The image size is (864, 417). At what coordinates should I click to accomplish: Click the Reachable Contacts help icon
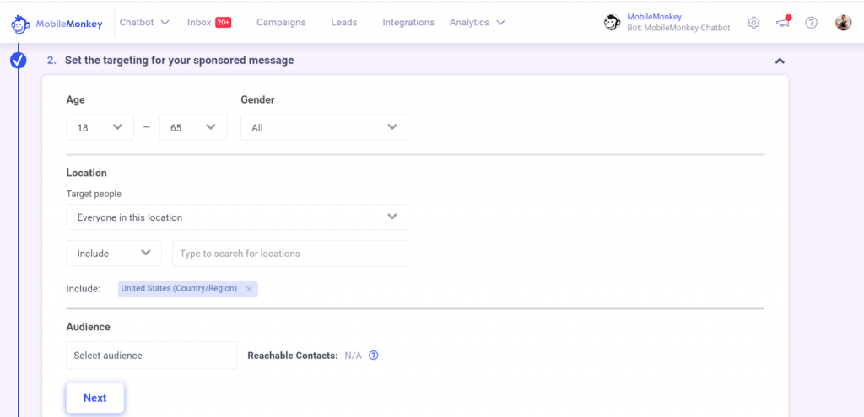[373, 356]
